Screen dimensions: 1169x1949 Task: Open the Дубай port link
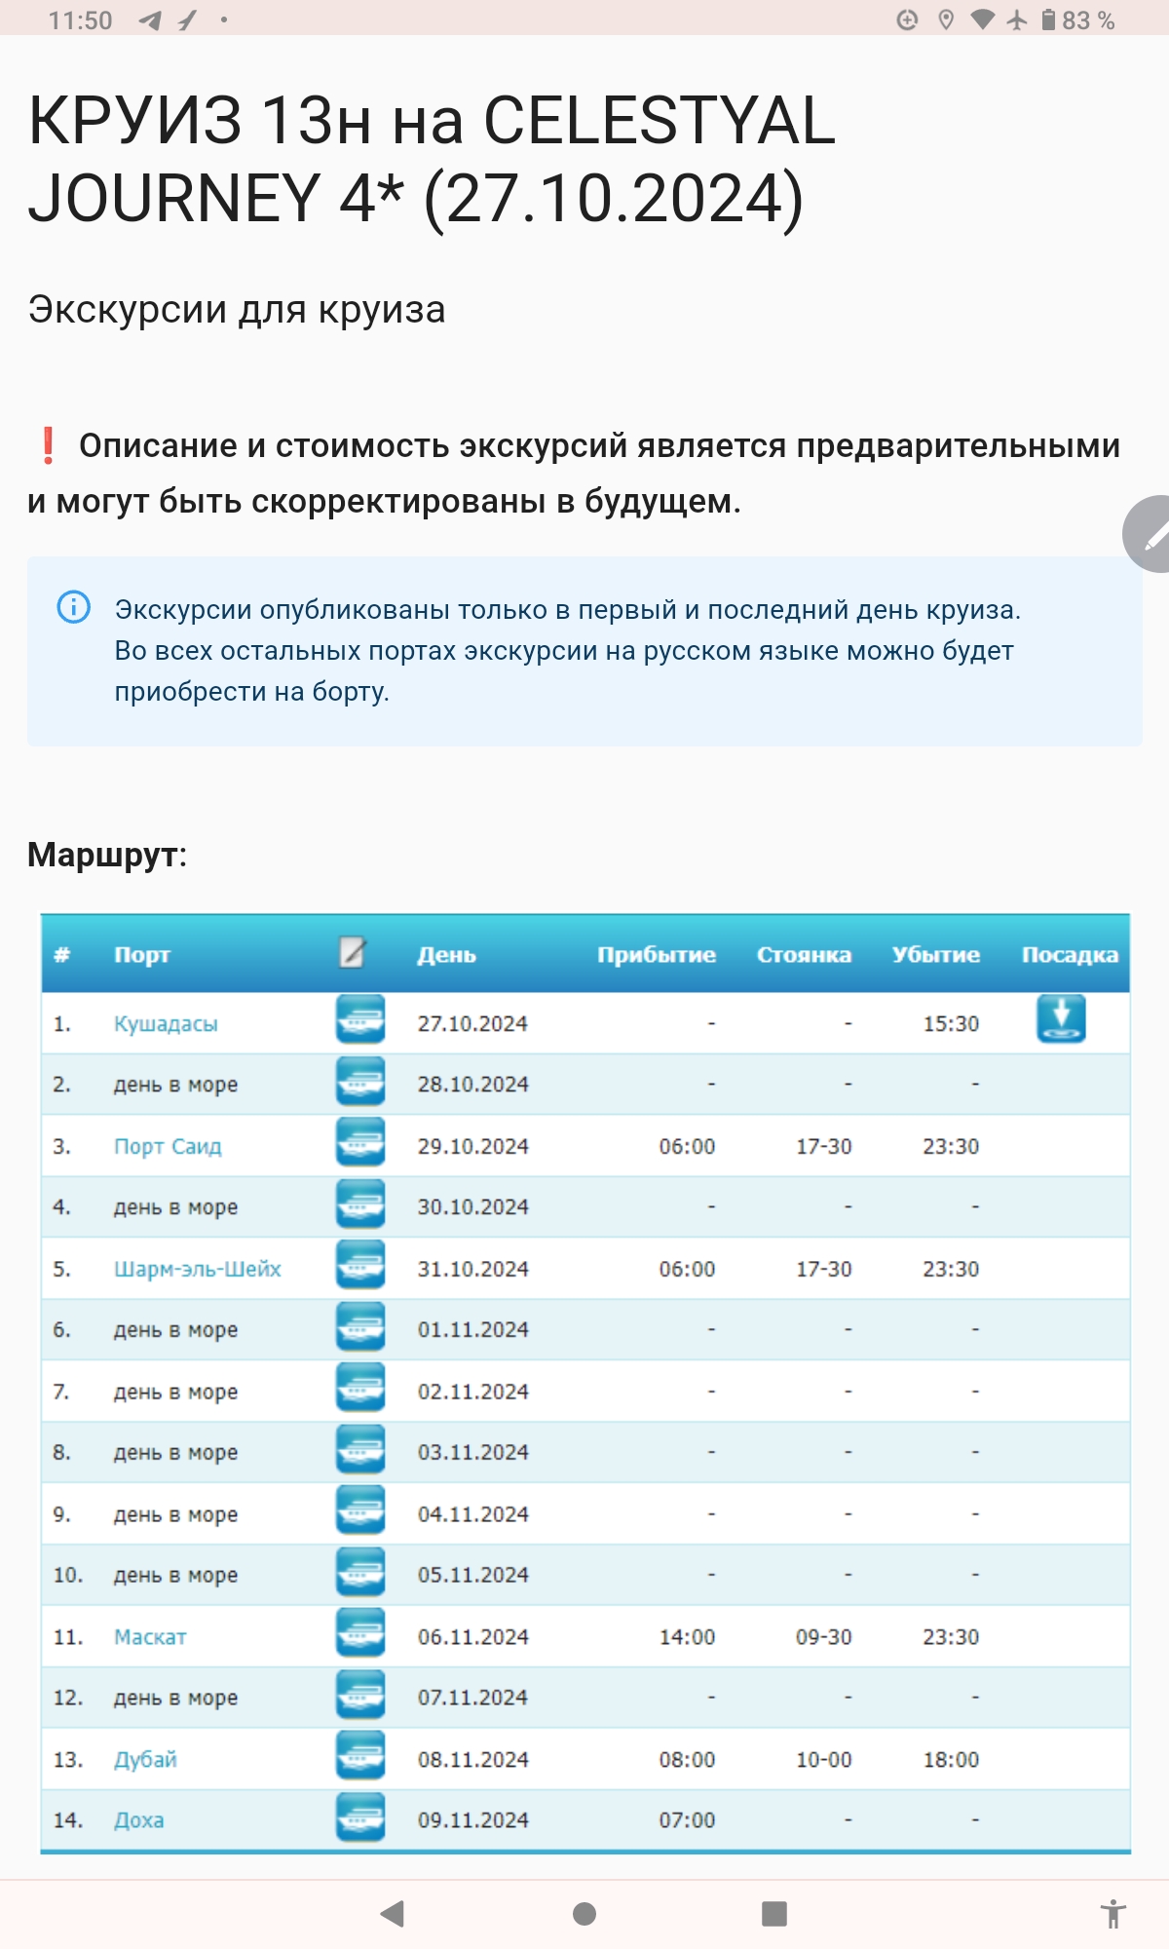point(145,1760)
